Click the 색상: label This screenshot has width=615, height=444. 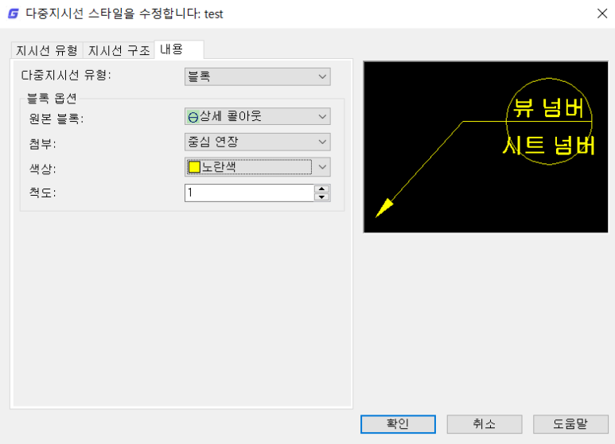point(42,169)
